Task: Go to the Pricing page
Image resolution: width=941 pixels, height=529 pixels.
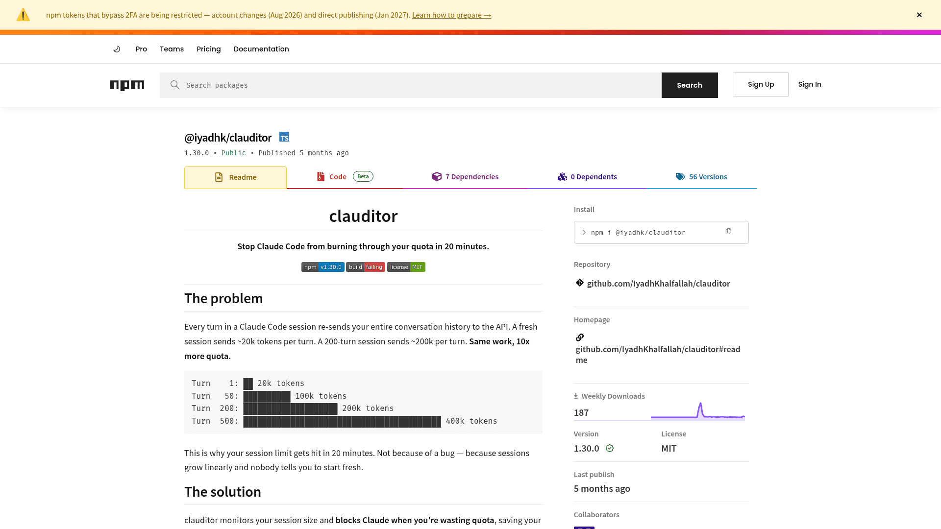Action: coord(209,49)
